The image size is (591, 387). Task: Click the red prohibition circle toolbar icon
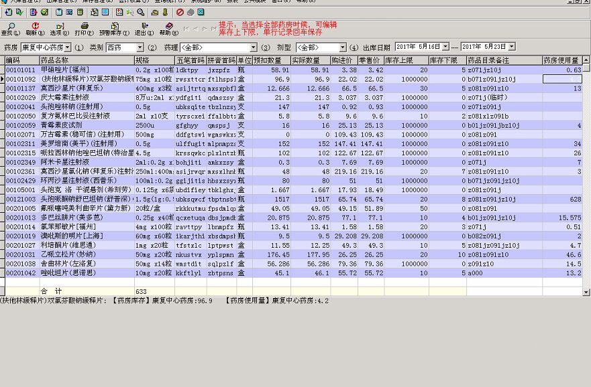pyautogui.click(x=180, y=13)
